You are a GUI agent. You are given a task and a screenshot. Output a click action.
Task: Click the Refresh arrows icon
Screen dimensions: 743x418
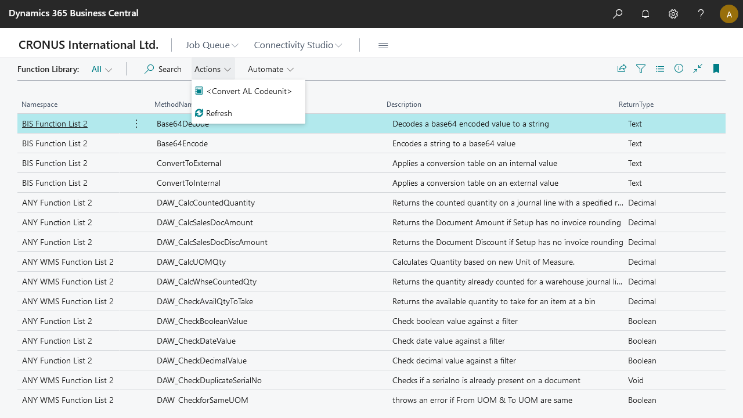(x=199, y=113)
